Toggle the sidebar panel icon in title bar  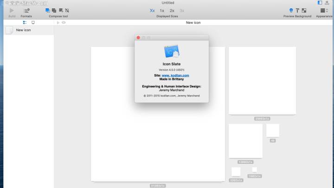pyautogui.click(x=320, y=3)
